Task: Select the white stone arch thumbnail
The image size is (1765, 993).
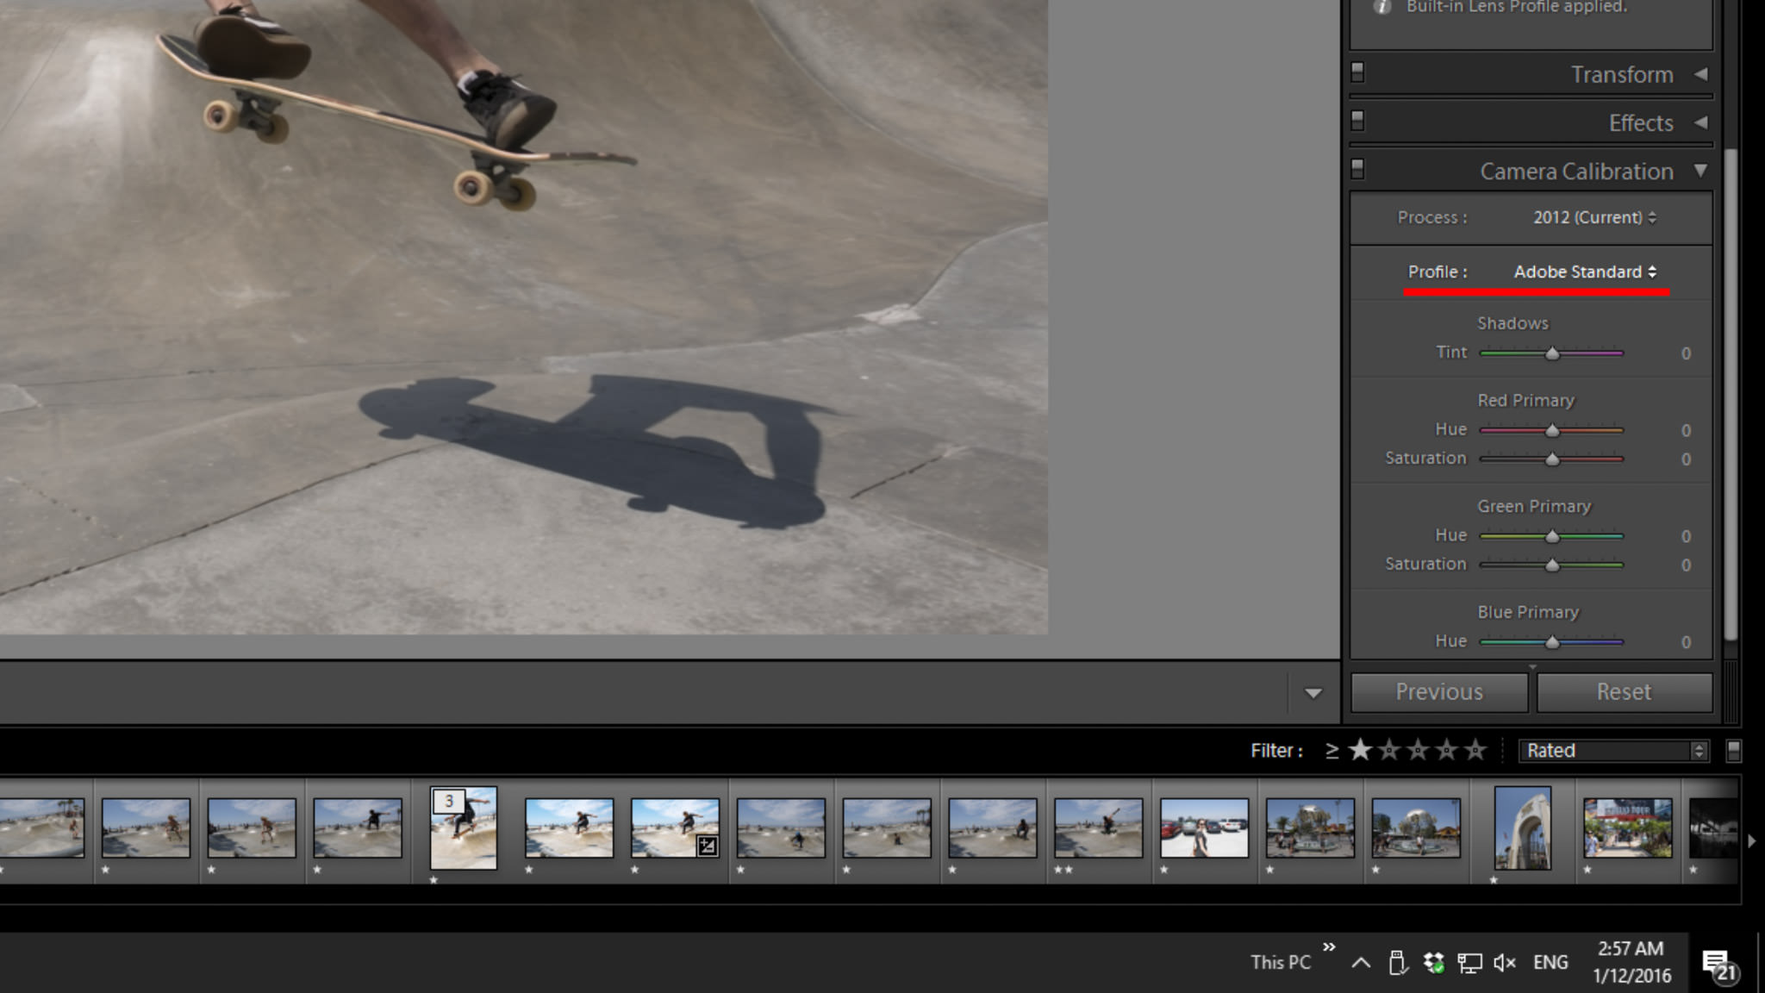Action: 1522,827
